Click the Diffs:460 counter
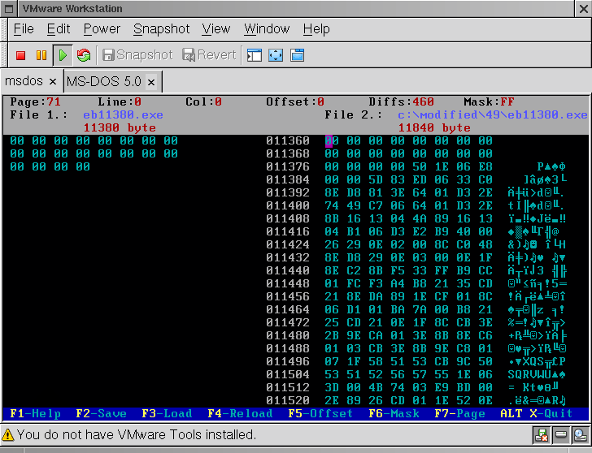The width and height of the screenshot is (592, 453). [402, 101]
